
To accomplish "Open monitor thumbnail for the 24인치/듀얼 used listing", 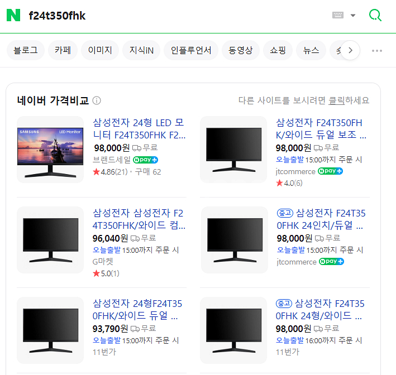I will point(235,240).
